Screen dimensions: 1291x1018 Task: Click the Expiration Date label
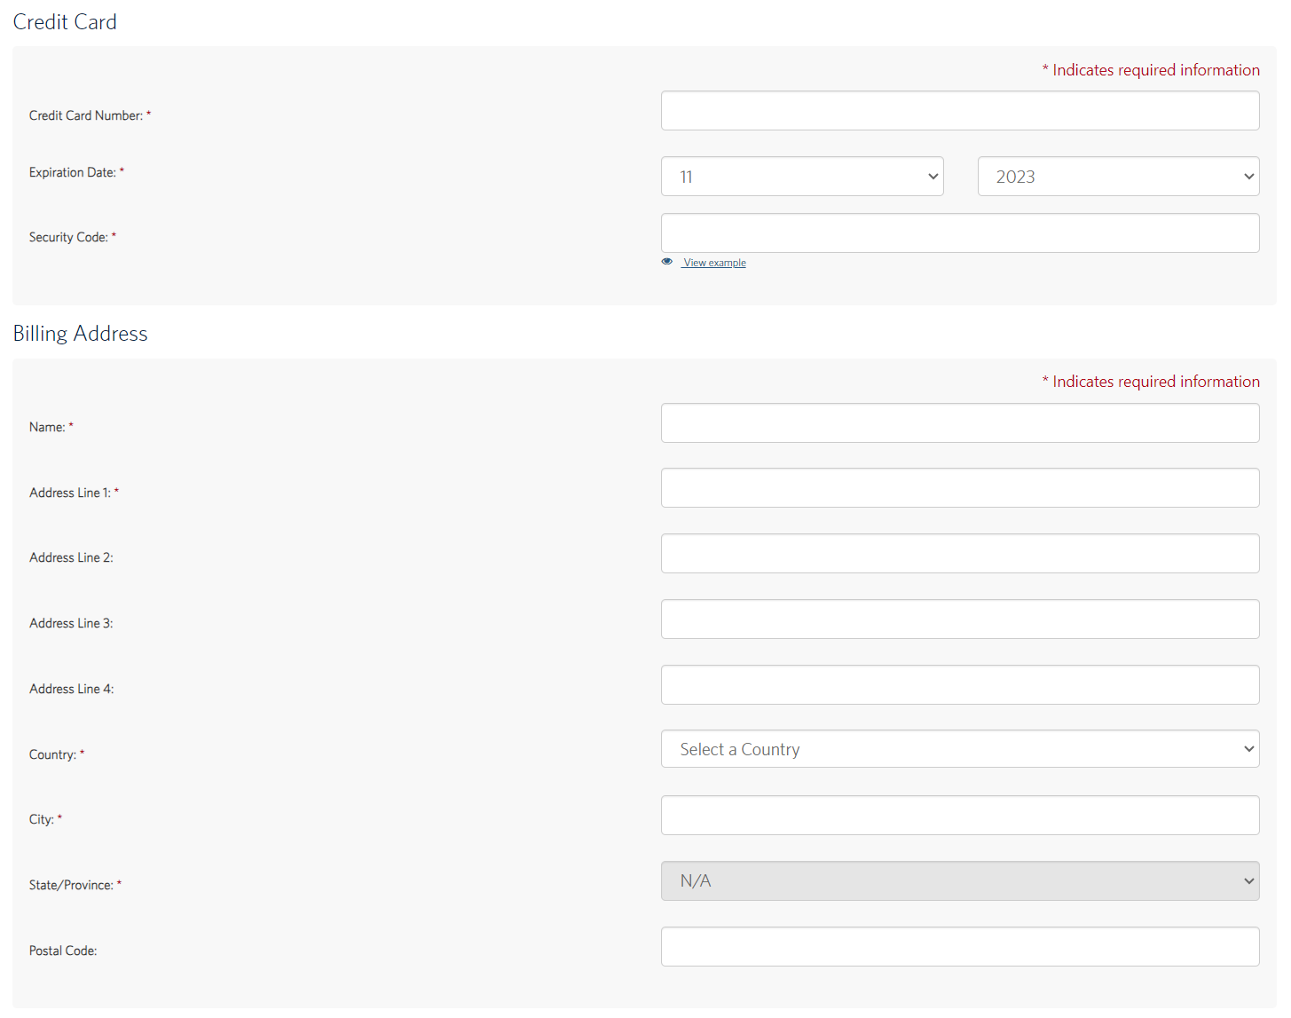pos(72,173)
